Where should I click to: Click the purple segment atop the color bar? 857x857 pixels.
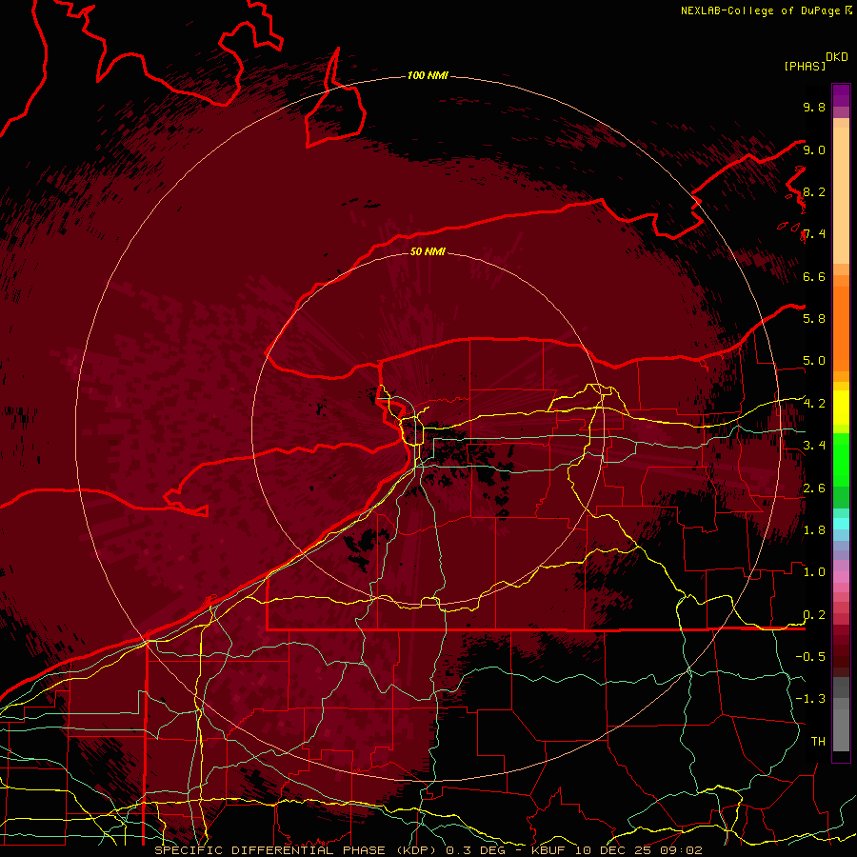841,95
